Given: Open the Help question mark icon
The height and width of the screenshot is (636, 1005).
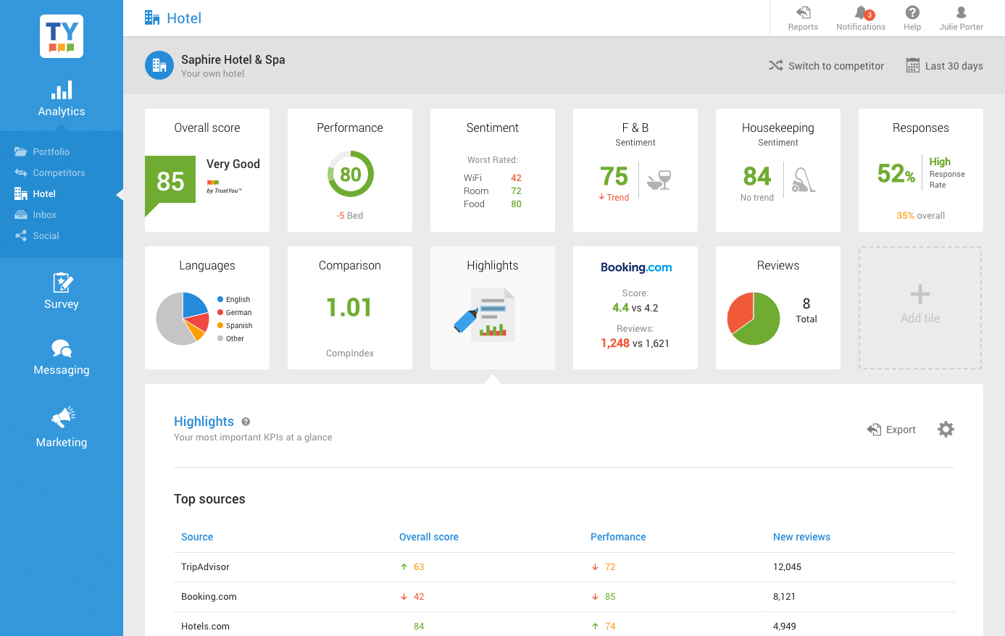Looking at the screenshot, I should [912, 13].
